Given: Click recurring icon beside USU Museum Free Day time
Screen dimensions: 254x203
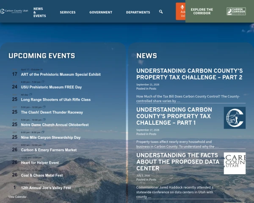Looking at the screenshot, I should coord(43,82).
